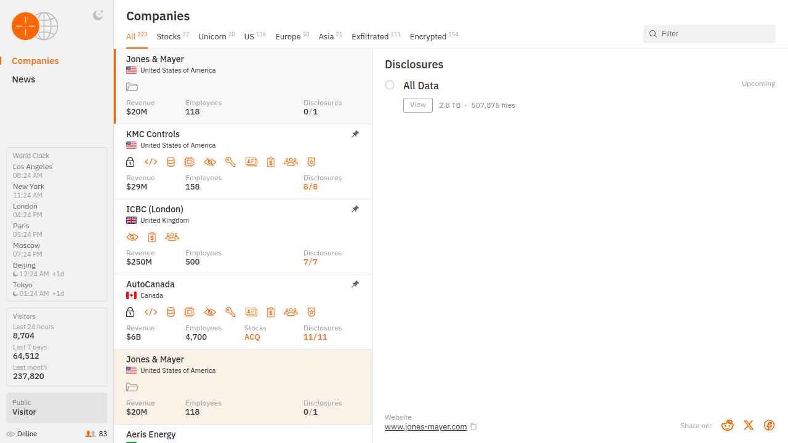Click pin icon on AutoCanada

[x=355, y=284]
